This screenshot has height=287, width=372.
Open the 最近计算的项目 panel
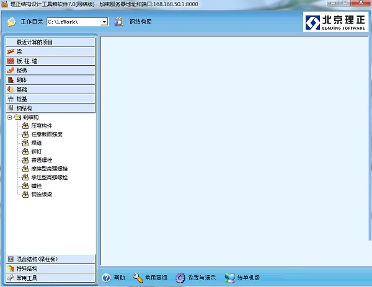coord(51,42)
